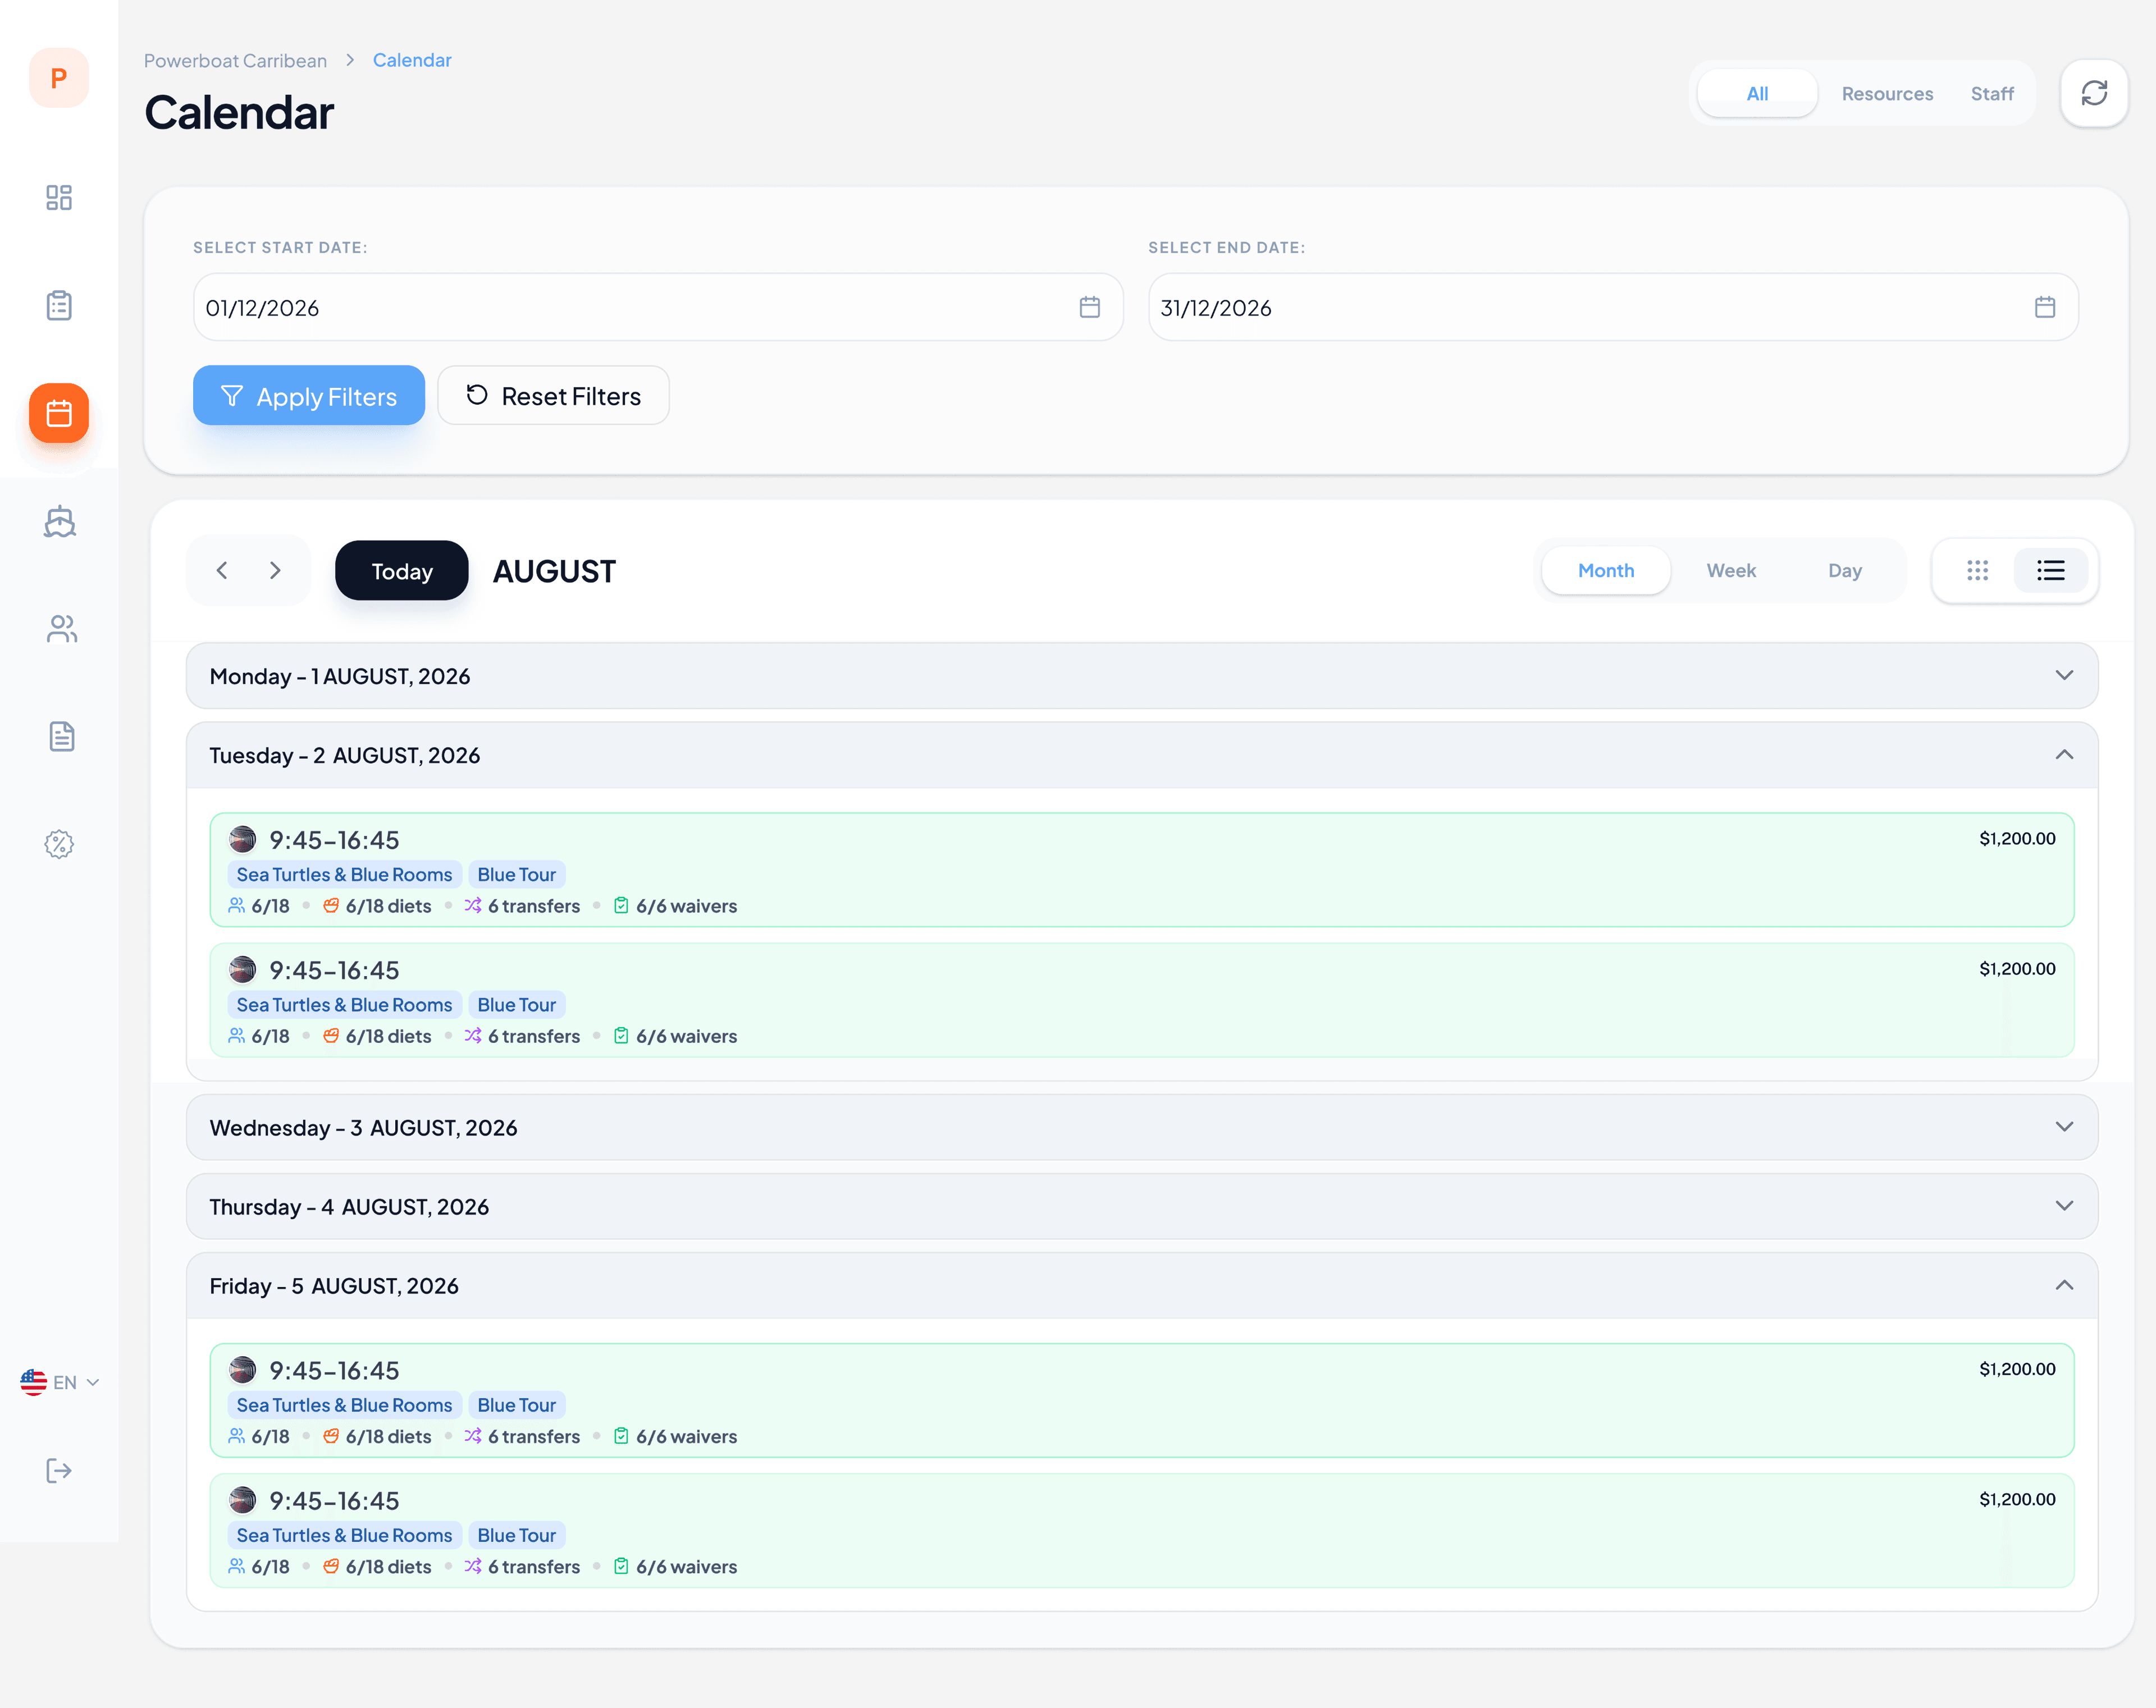Switch to Day view tab
The image size is (2156, 1708).
coord(1845,570)
